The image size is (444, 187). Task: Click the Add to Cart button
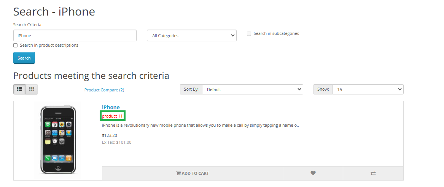point(193,173)
